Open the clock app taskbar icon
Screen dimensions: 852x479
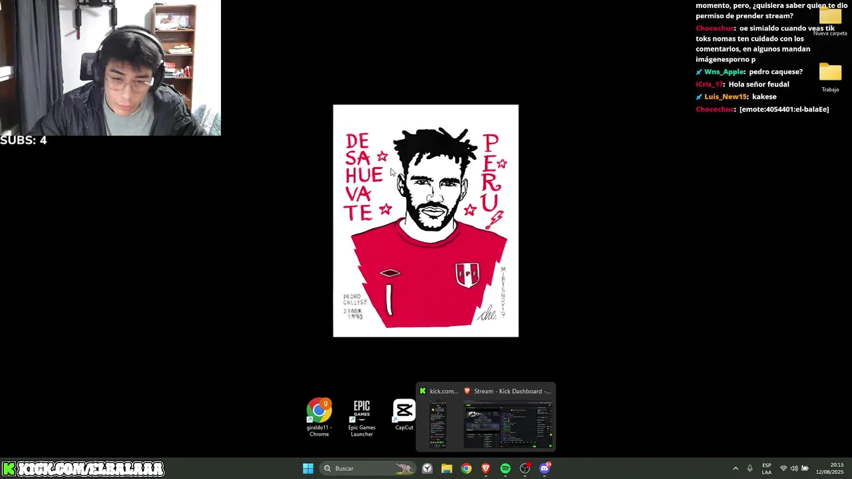[x=427, y=468]
